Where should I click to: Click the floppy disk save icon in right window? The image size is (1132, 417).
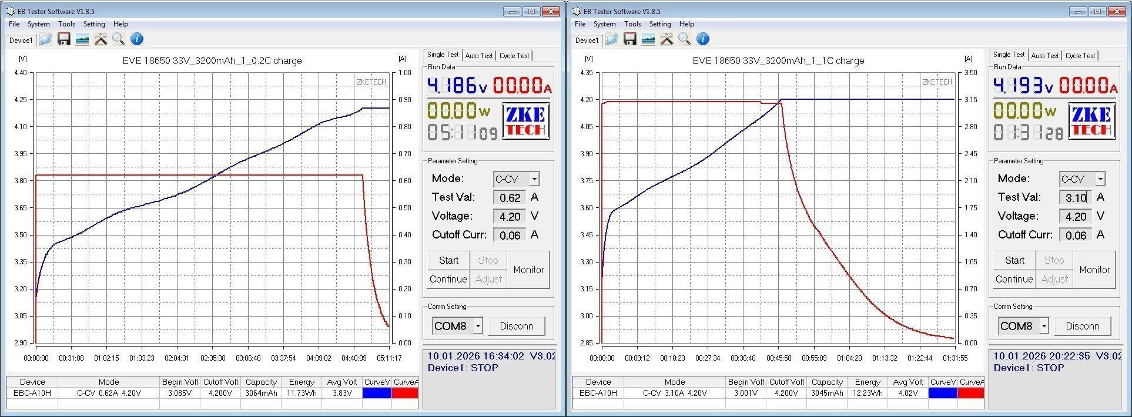click(x=630, y=39)
